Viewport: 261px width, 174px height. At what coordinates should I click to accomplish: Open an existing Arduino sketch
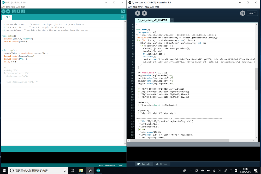pos(18,11)
